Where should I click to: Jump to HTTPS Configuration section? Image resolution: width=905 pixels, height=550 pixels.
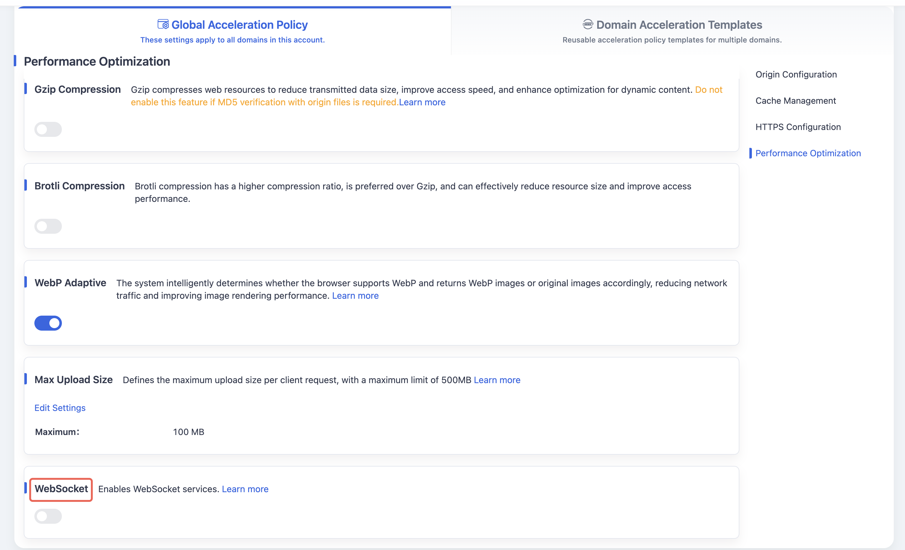[798, 127]
